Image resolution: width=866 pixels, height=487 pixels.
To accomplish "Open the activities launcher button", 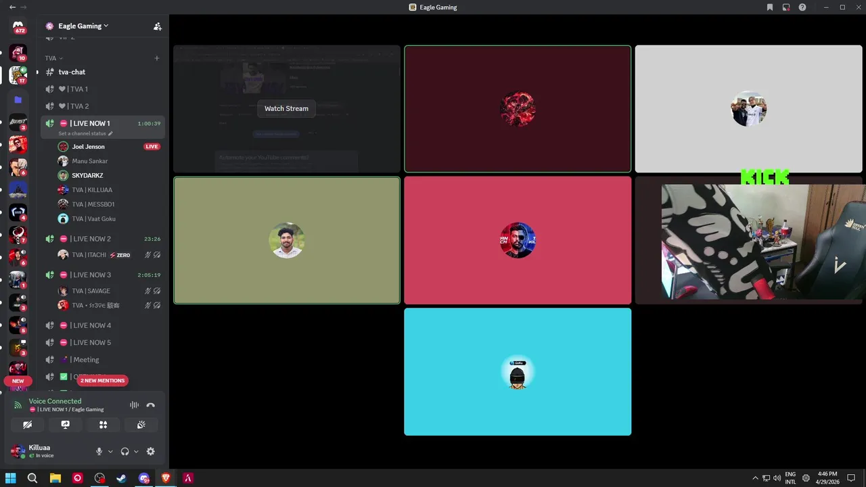I will click(x=103, y=425).
